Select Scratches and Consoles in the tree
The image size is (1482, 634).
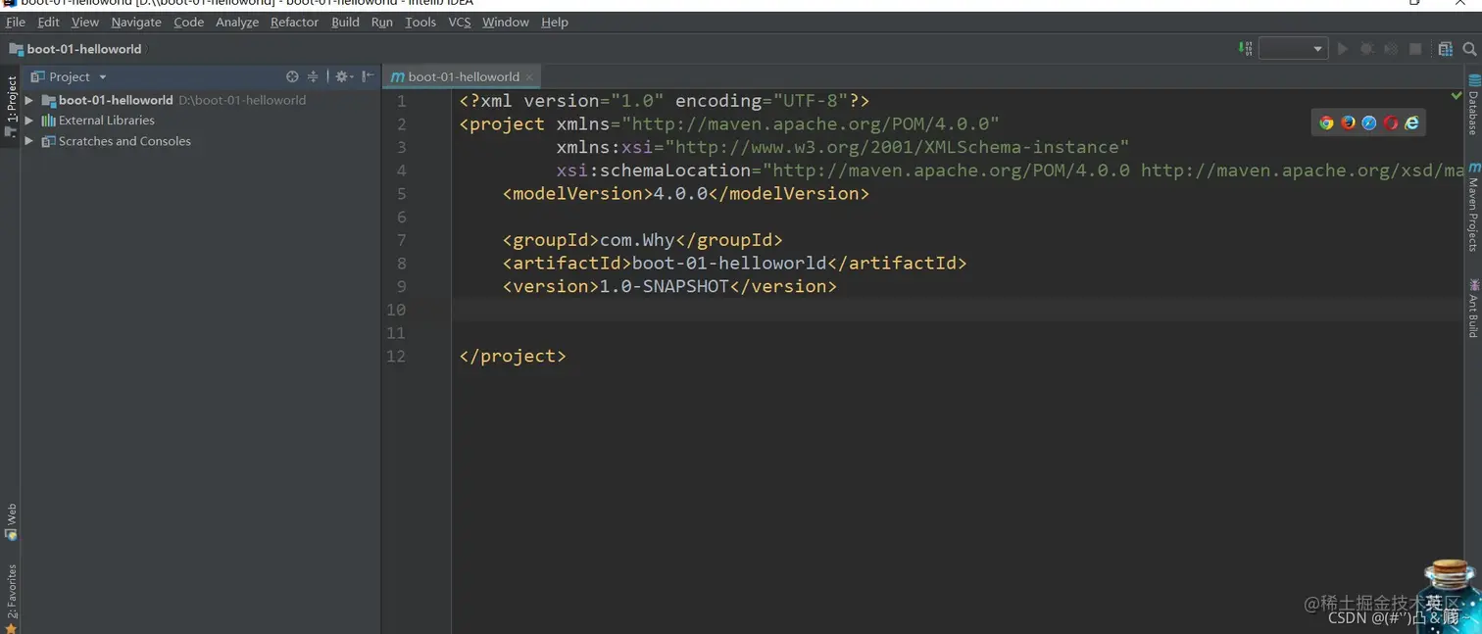coord(124,141)
